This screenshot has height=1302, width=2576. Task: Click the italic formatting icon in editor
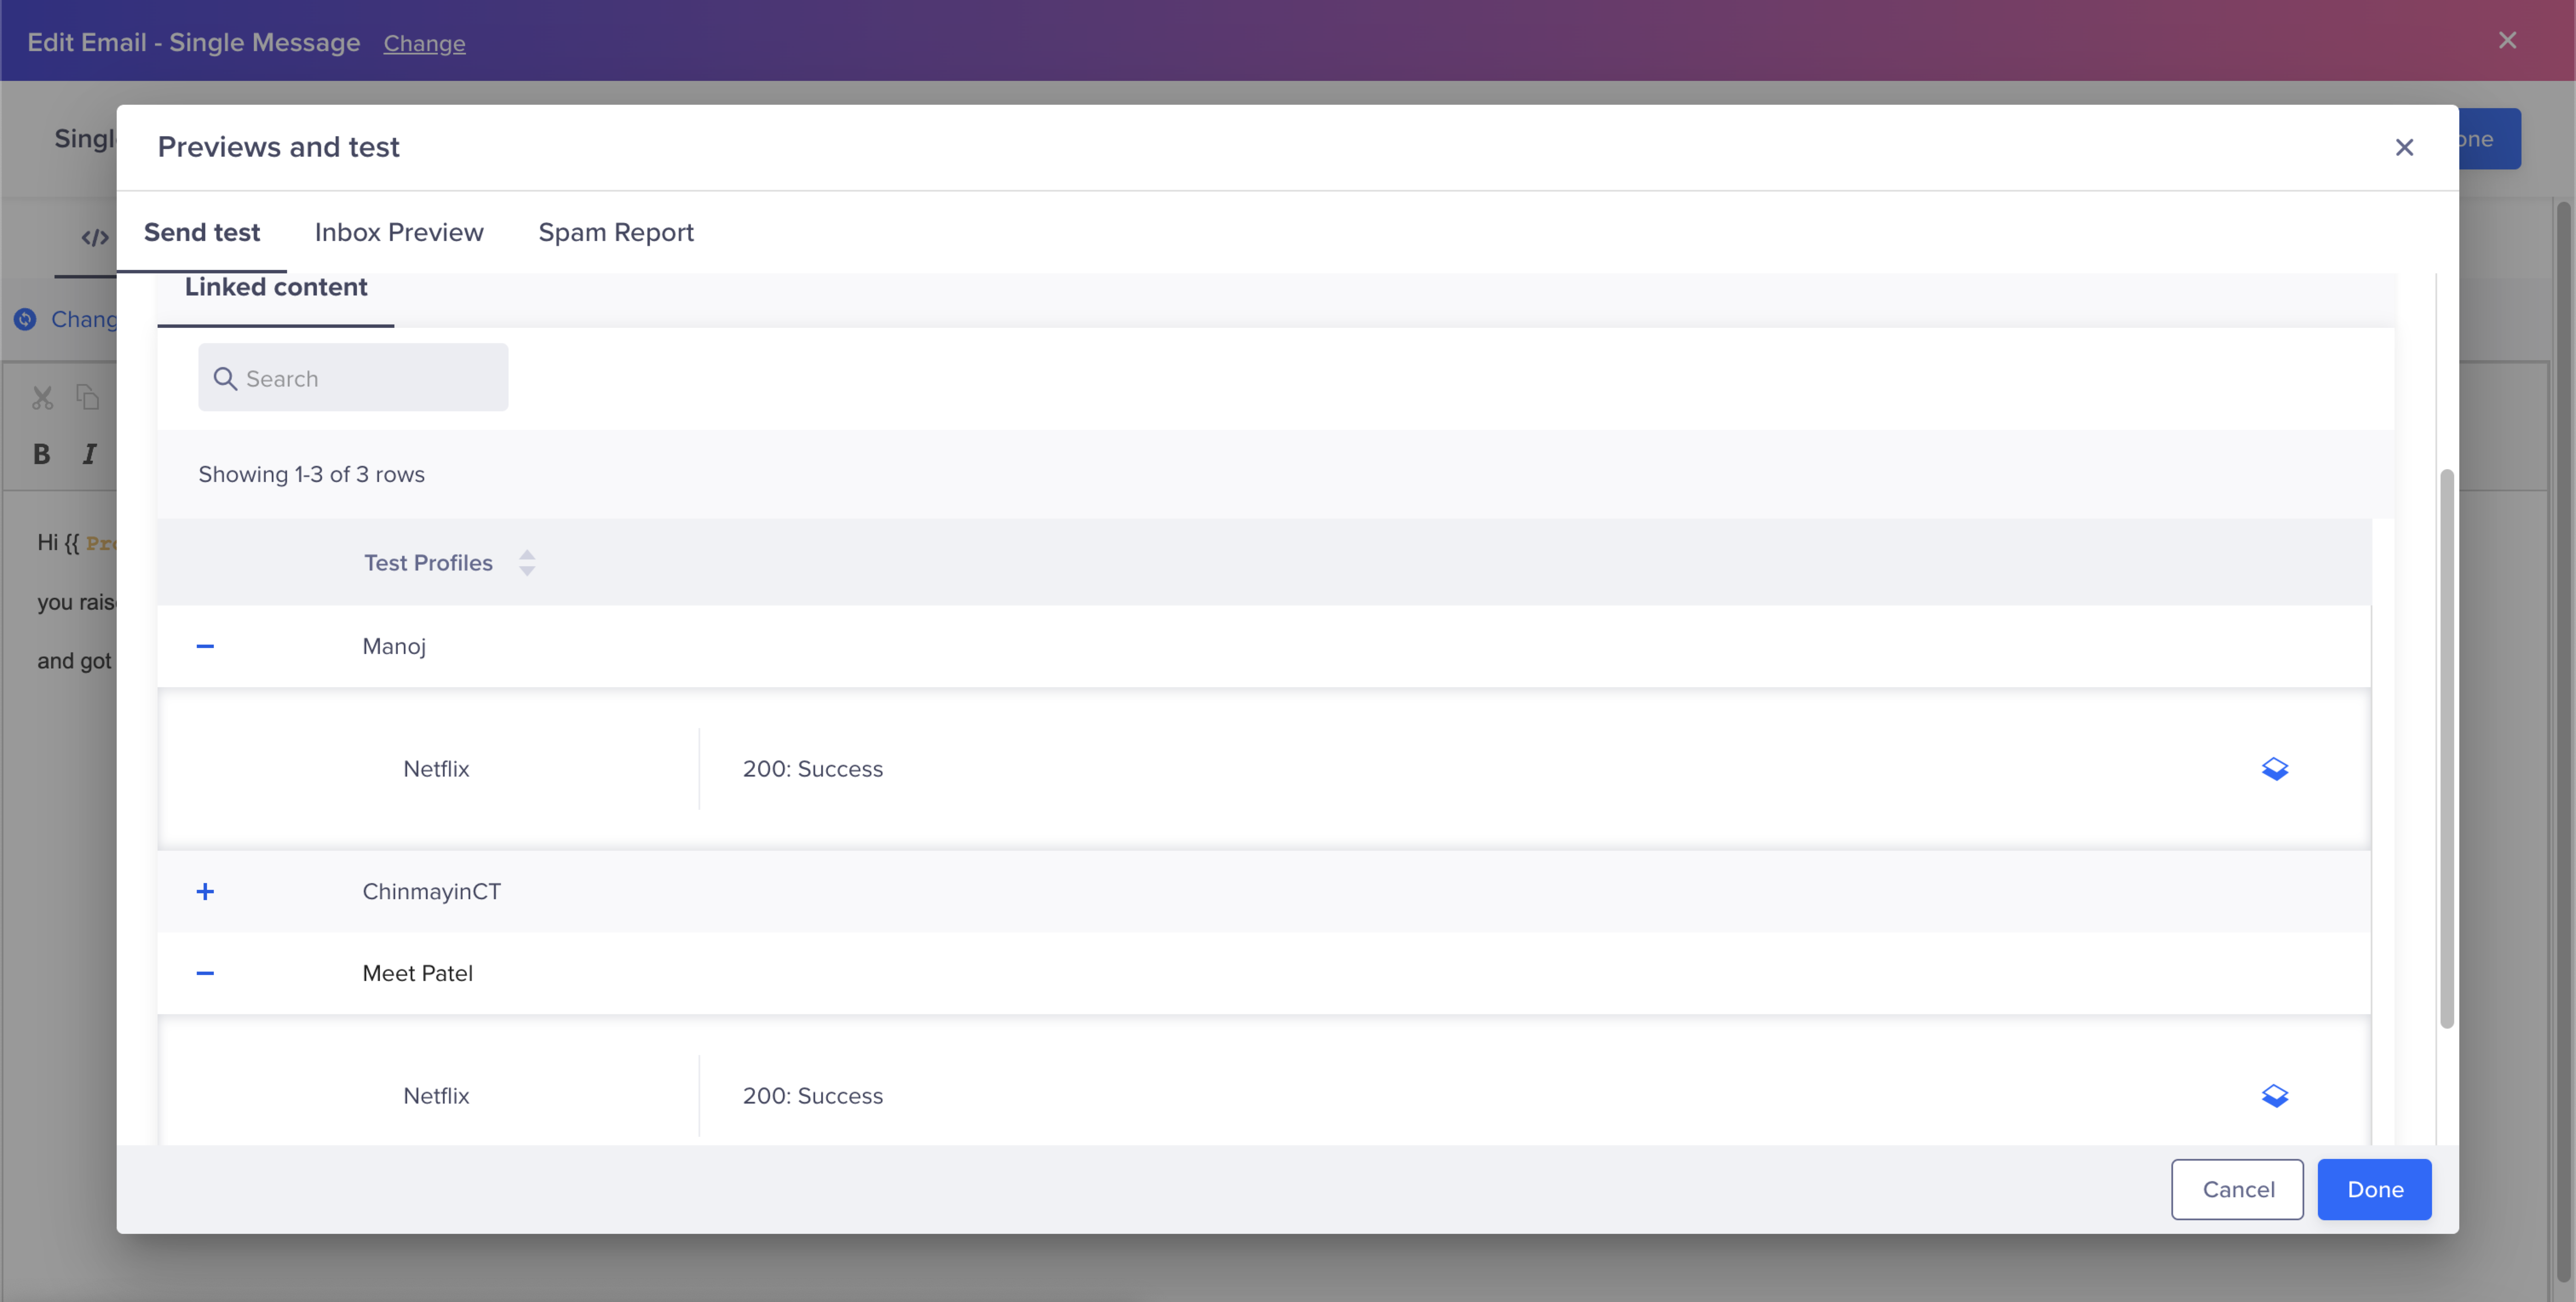tap(90, 453)
